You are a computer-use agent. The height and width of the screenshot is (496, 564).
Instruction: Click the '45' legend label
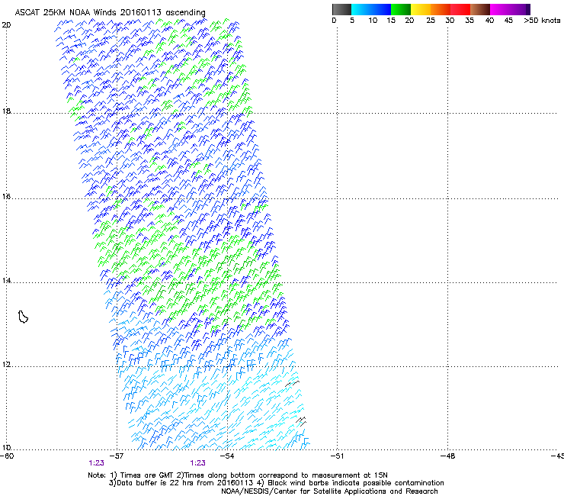coord(508,21)
